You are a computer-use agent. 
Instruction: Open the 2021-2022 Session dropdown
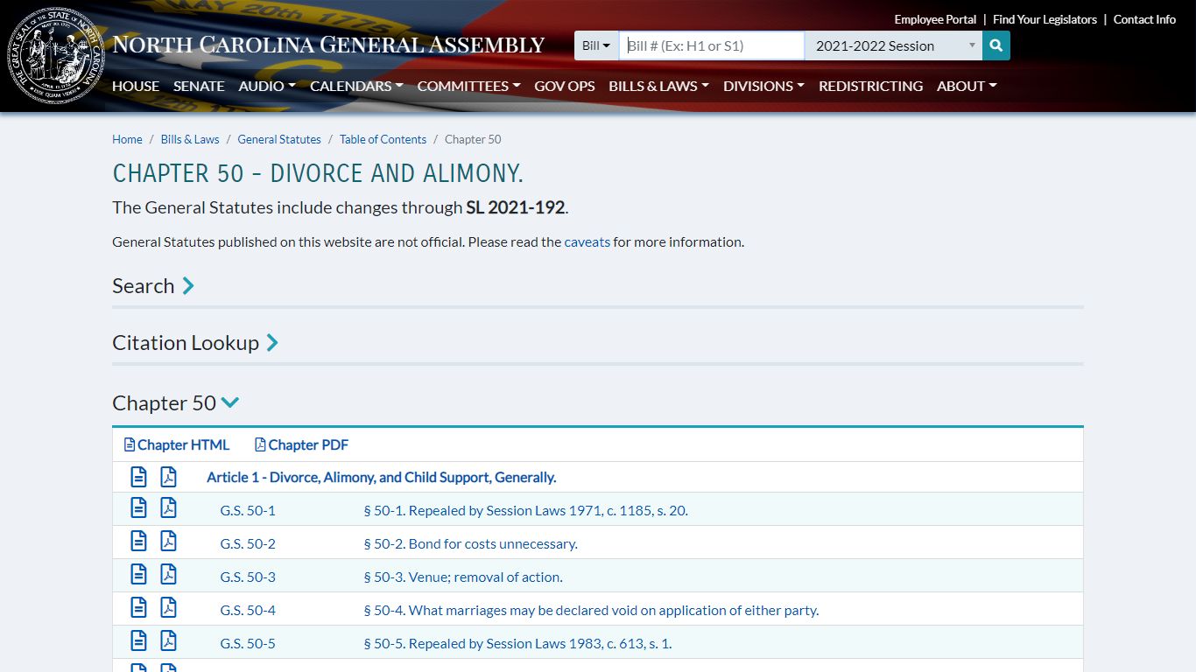coord(893,45)
